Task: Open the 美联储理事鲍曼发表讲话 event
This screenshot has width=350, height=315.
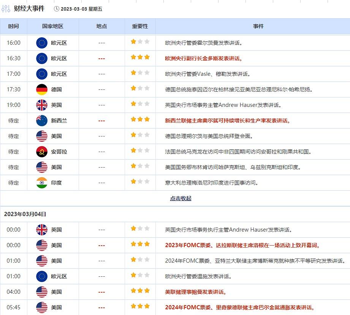Action: tap(196, 292)
